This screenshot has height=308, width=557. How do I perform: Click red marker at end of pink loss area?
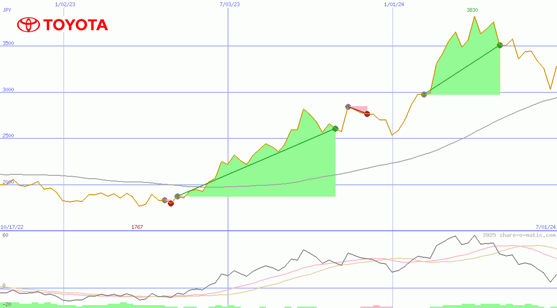pyautogui.click(x=367, y=114)
